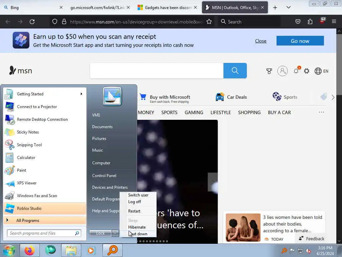Switch to the Bing tab
This screenshot has height=257, width=342.
click(x=33, y=8)
